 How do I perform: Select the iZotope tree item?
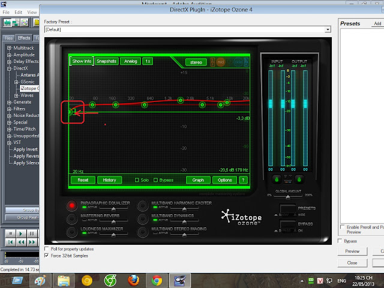click(29, 88)
